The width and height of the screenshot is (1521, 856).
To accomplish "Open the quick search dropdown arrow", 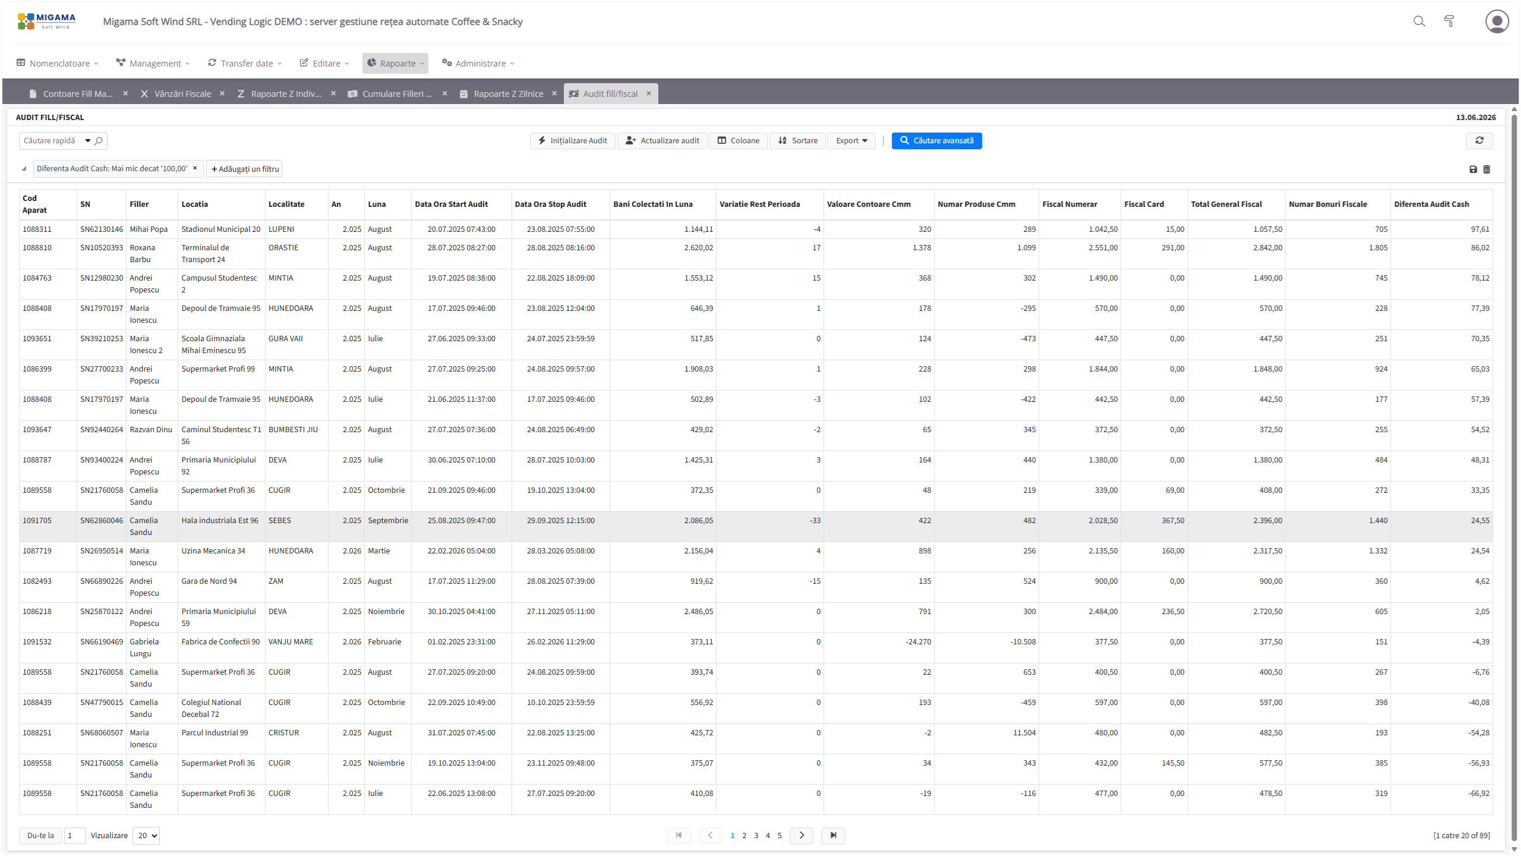I will 88,141.
